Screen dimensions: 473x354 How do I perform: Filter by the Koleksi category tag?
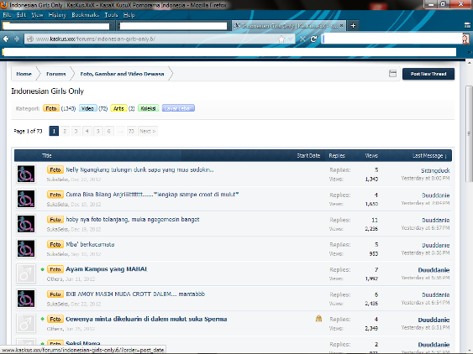point(148,108)
